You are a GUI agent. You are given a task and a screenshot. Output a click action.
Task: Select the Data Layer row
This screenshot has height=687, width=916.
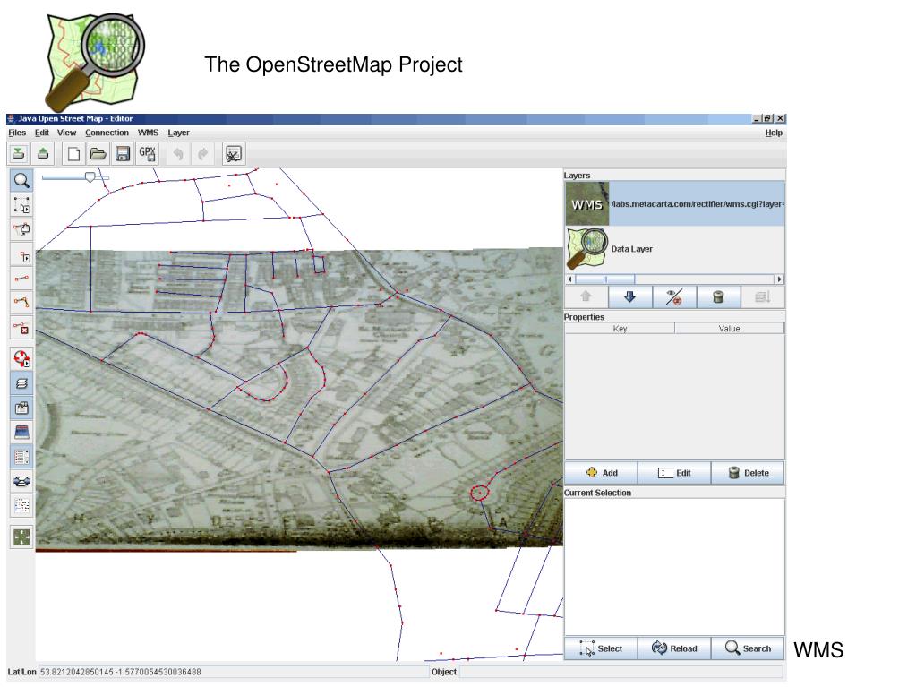675,249
